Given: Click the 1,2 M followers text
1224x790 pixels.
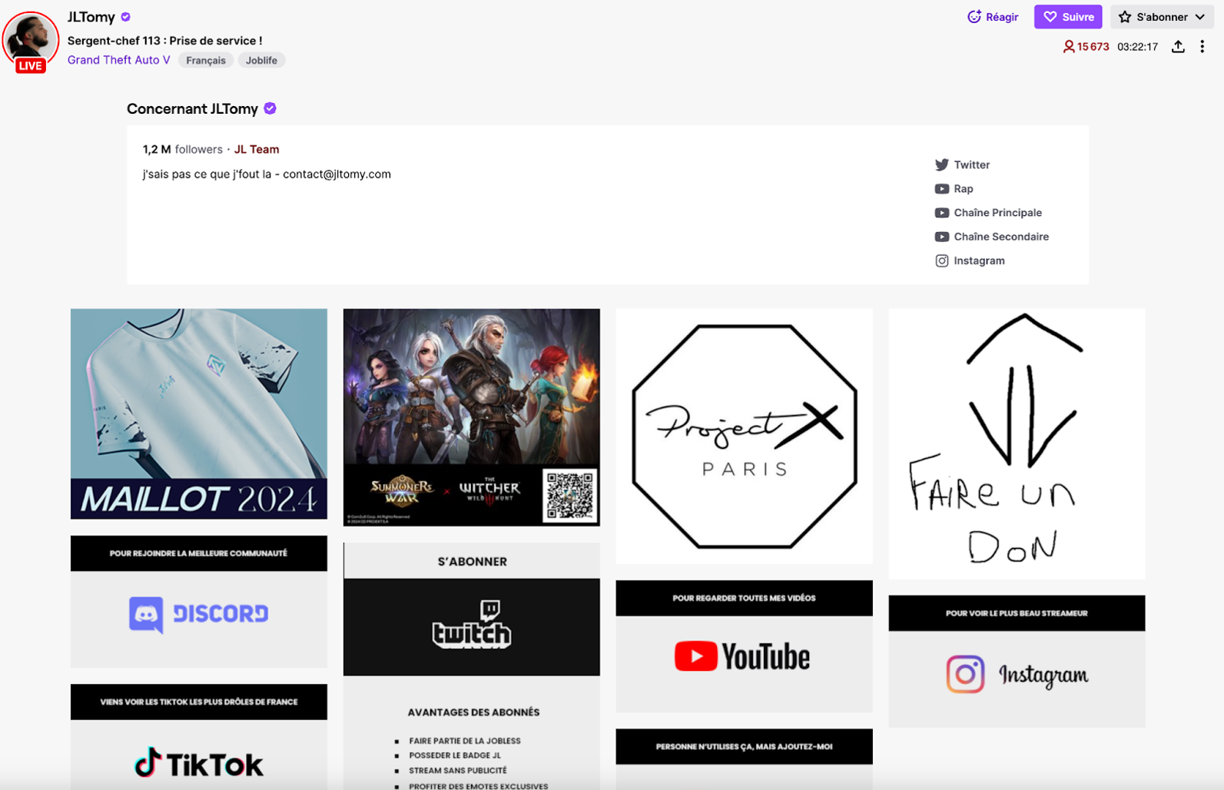Looking at the screenshot, I should point(183,149).
